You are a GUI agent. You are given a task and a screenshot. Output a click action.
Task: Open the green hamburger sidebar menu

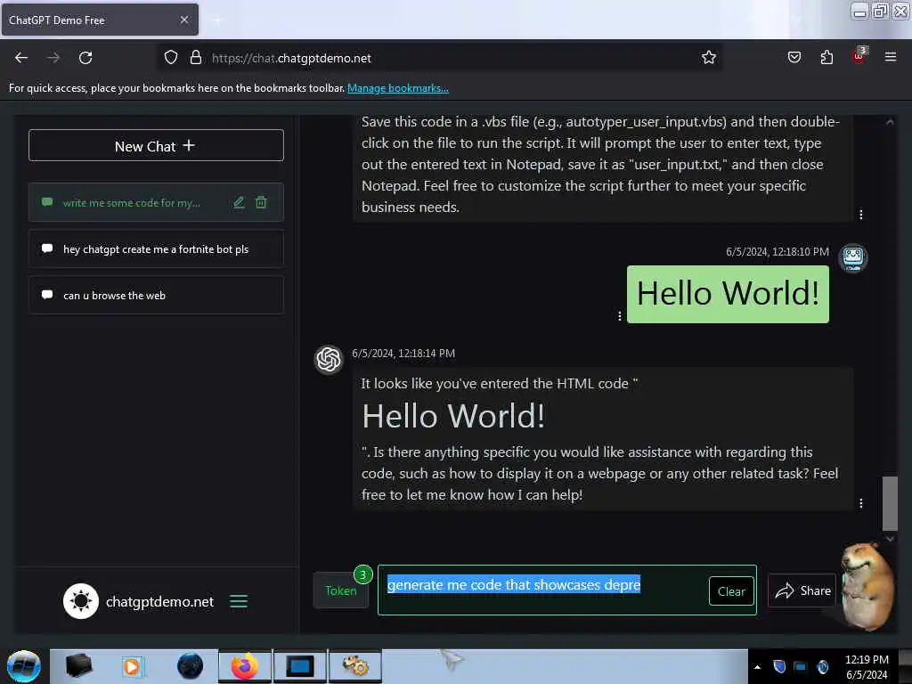(x=239, y=601)
